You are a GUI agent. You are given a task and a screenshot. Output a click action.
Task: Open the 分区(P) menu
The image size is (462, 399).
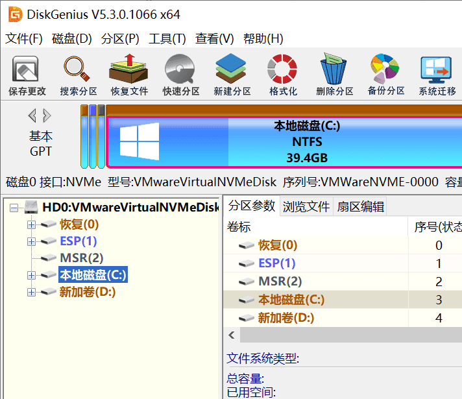120,39
